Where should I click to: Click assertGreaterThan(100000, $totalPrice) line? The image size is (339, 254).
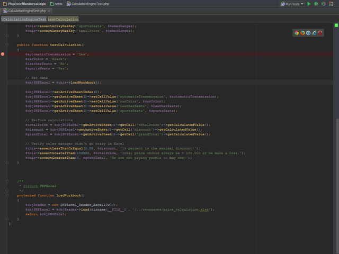coord(136,153)
